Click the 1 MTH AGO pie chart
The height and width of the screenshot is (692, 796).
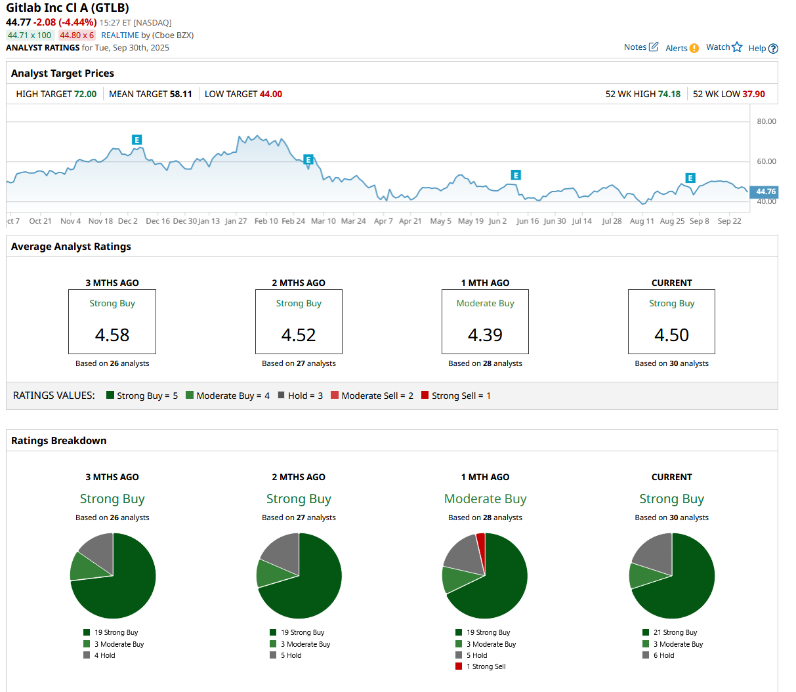click(x=485, y=575)
